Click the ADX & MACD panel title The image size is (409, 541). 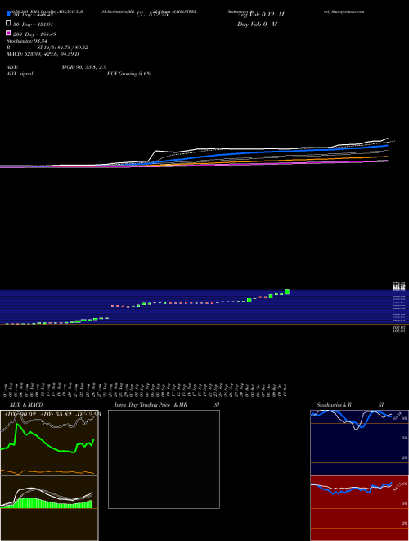[x=26, y=405]
